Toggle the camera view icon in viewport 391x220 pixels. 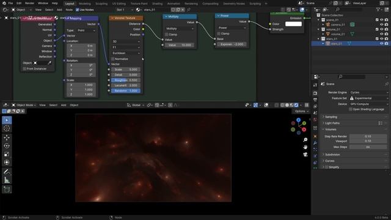point(305,155)
